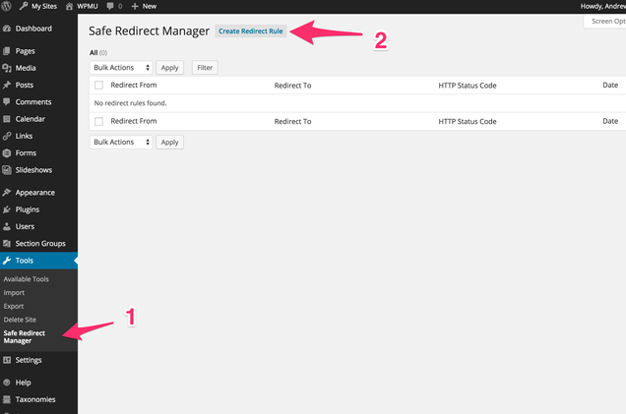Click the Calendar icon in sidebar
Image resolution: width=626 pixels, height=414 pixels.
pyautogui.click(x=6, y=119)
